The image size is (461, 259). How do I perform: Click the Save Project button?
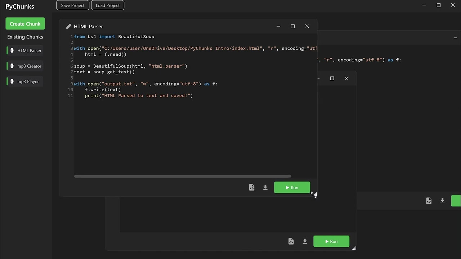(x=73, y=5)
